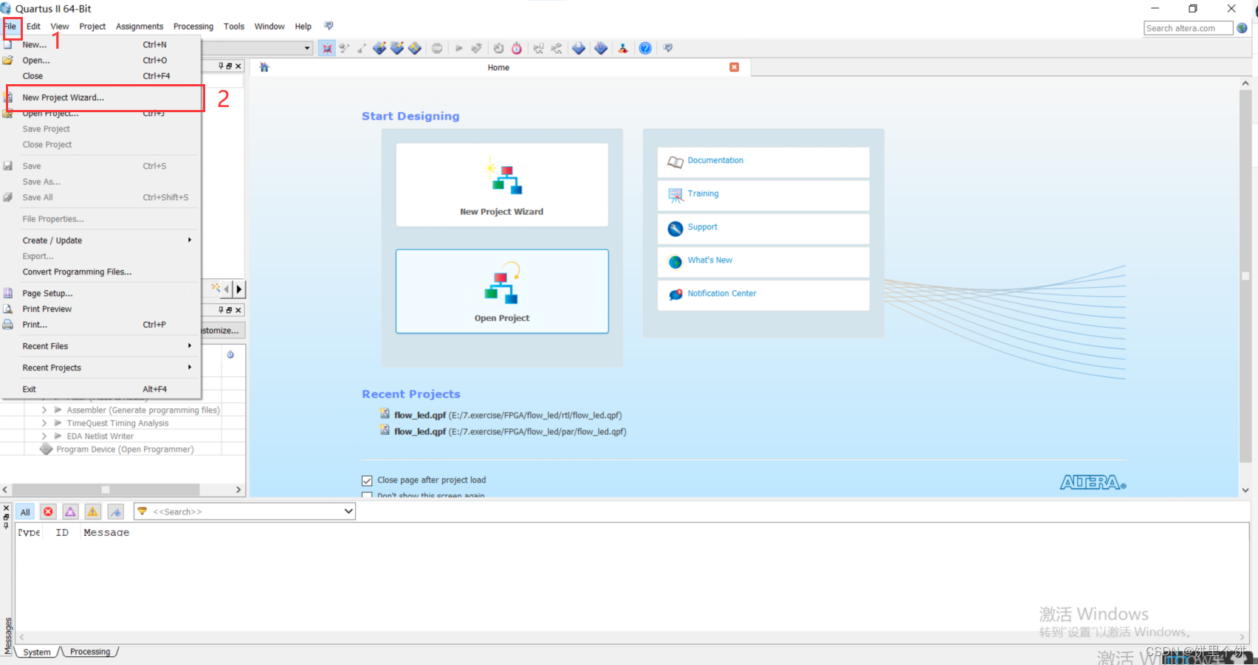This screenshot has height=665, width=1258.
Task: Open the Documentation book icon
Action: (675, 162)
